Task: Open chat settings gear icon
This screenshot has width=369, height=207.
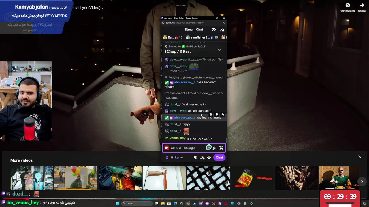Action: [x=209, y=158]
